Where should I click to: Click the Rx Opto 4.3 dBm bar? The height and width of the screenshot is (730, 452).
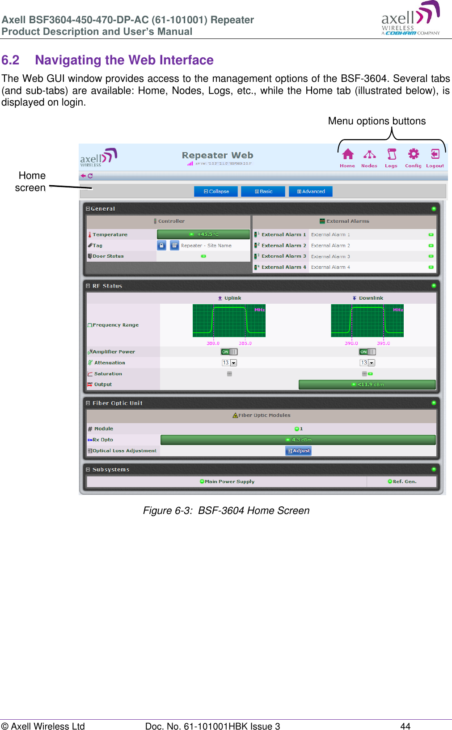(x=298, y=440)
